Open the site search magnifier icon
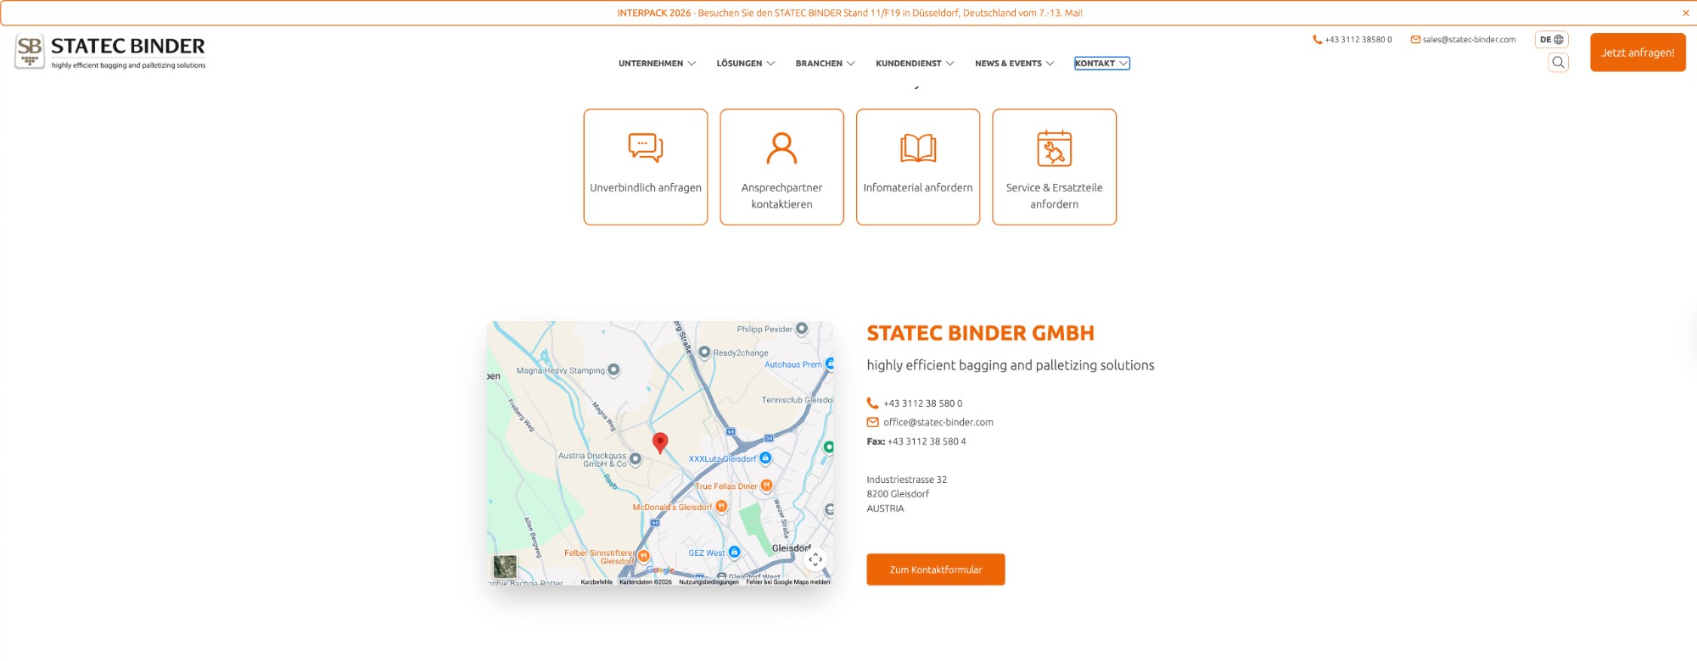Image resolution: width=1697 pixels, height=661 pixels. click(x=1558, y=62)
